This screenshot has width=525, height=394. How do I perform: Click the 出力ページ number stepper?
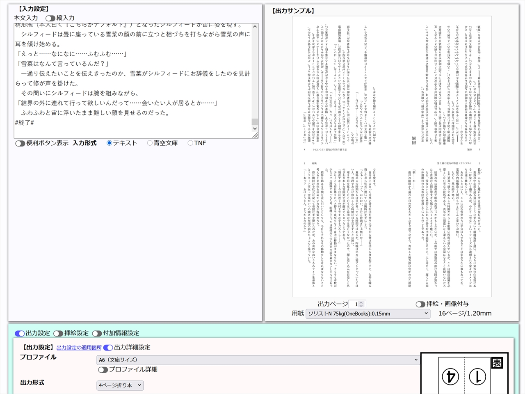click(x=357, y=304)
